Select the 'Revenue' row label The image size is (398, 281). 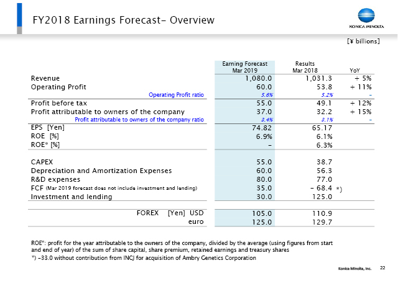[45, 78]
